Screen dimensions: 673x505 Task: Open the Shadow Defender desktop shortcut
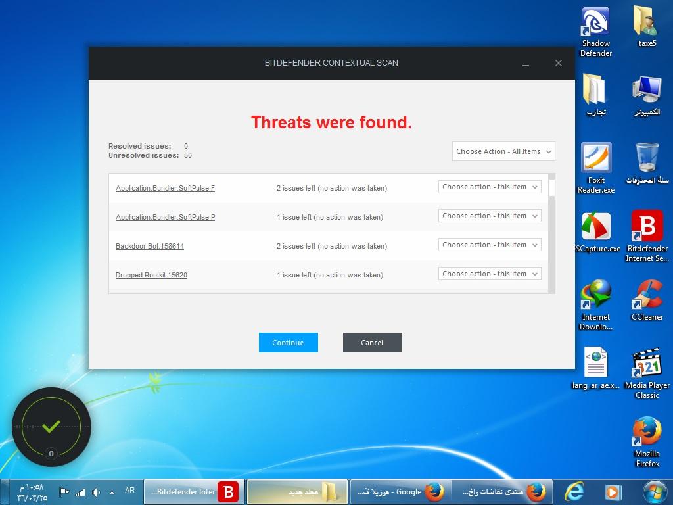(x=595, y=32)
